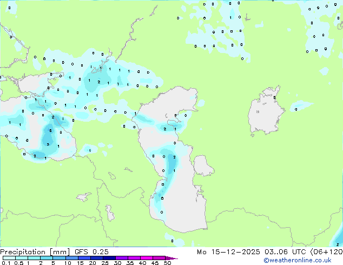
Task: Click the 0.5–1 mm legend color swatch
Action: click(22, 258)
